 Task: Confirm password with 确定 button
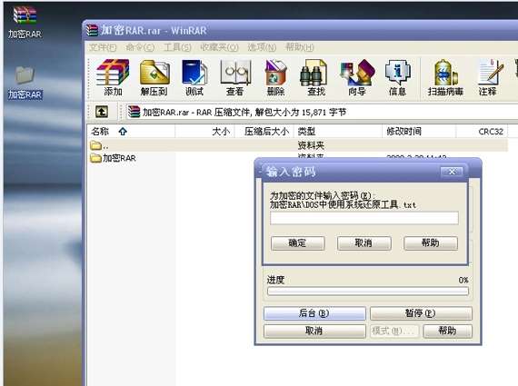click(297, 243)
